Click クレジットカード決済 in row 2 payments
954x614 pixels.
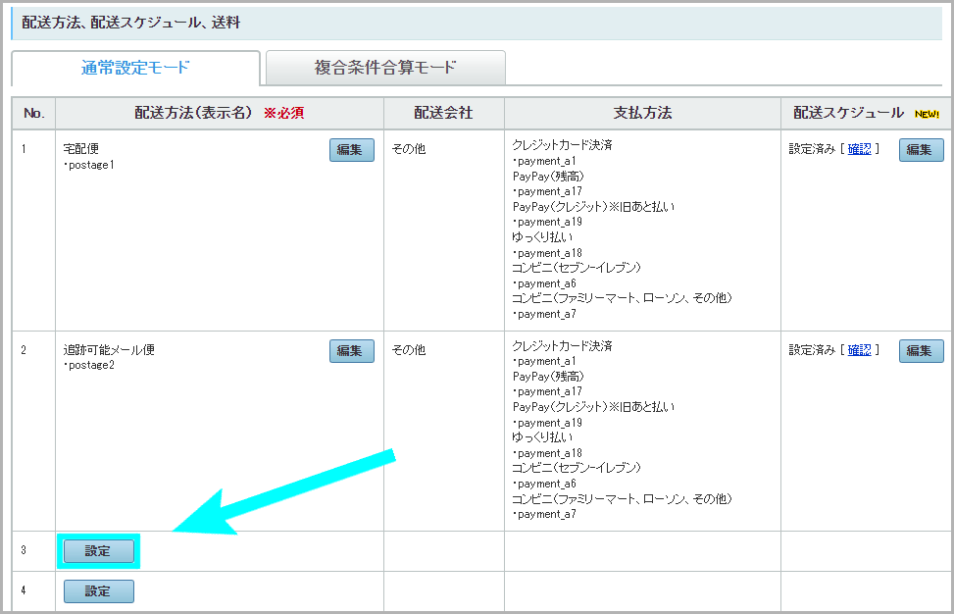(x=562, y=345)
